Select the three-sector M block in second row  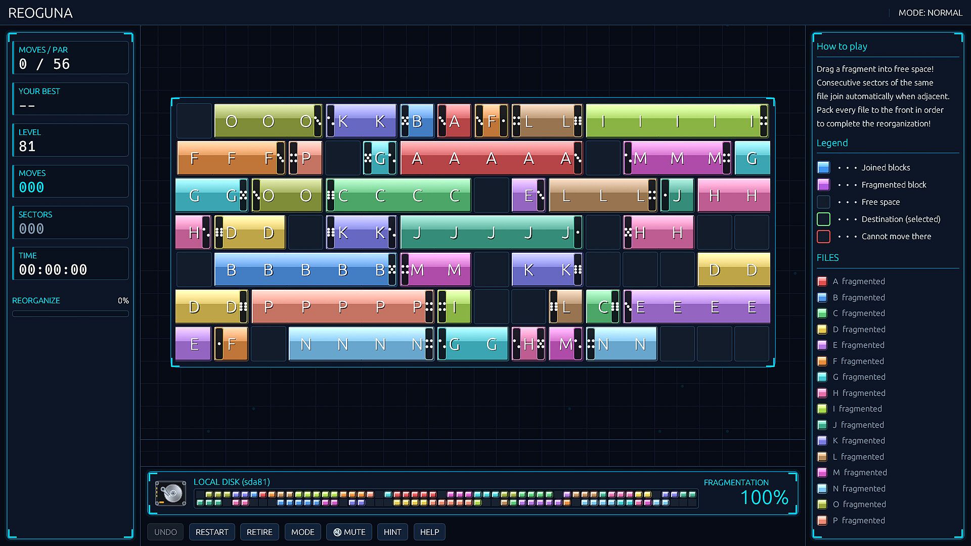(x=677, y=158)
